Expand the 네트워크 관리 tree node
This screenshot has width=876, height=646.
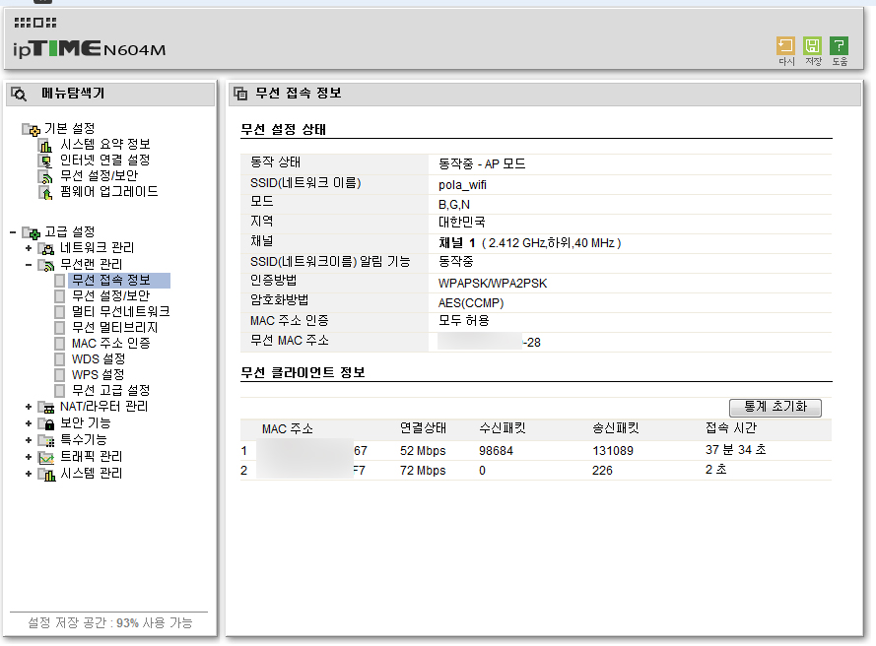click(29, 248)
